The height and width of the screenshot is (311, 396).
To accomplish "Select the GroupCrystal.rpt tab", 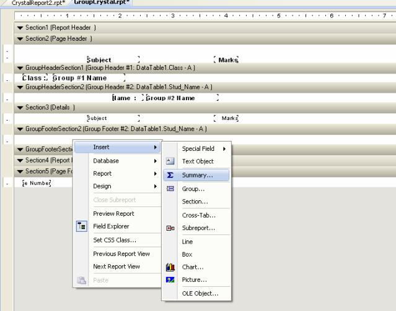I will 101,3.
